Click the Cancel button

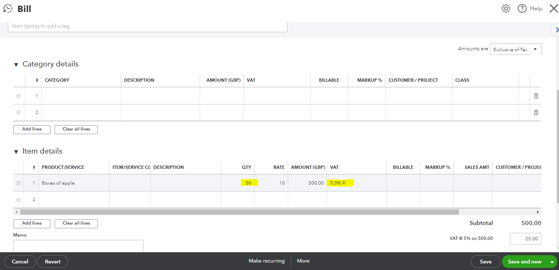tap(20, 261)
